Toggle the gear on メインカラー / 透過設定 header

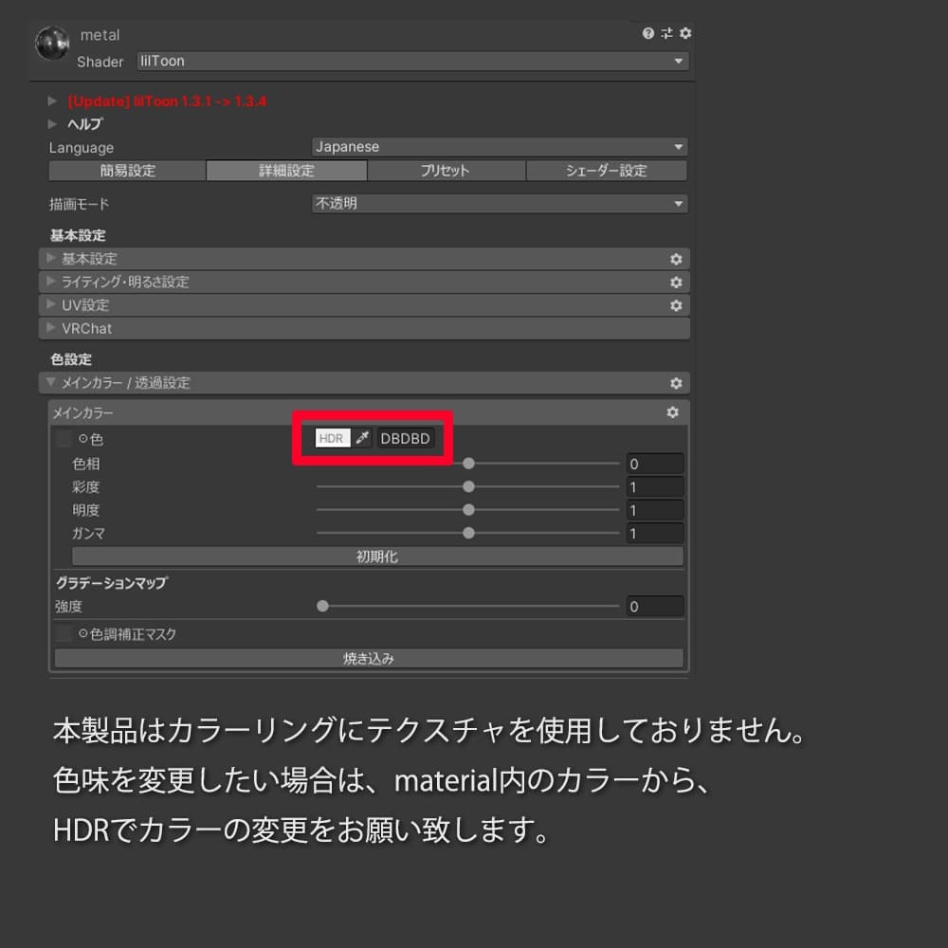[676, 383]
